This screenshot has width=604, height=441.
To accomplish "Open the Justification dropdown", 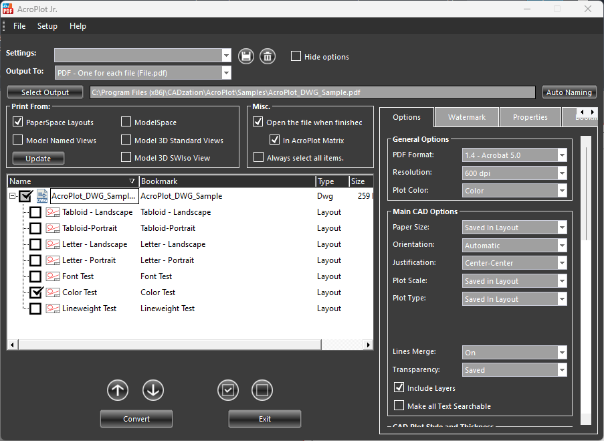I will point(562,263).
